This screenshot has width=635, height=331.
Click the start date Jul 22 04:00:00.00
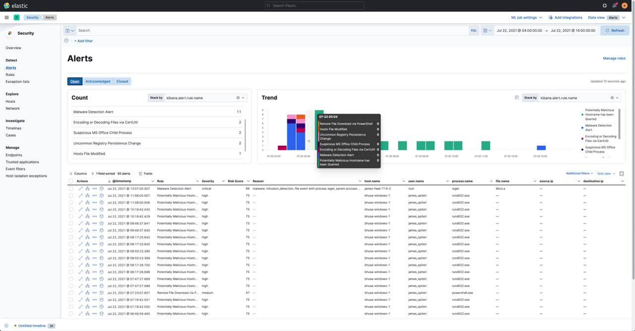[519, 30]
